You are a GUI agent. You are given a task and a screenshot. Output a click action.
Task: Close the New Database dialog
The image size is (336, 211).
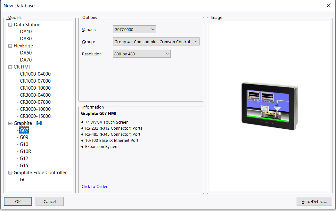329,5
